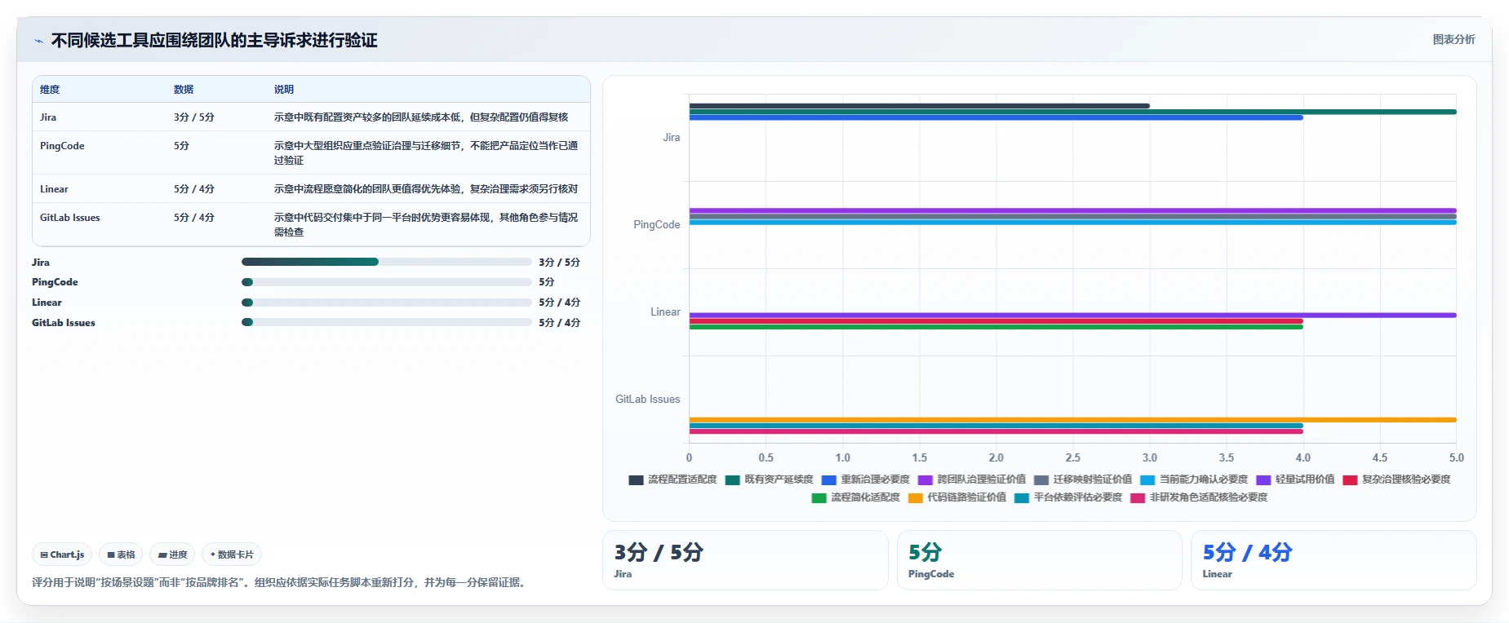Click the 维度 column header
The width and height of the screenshot is (1509, 623).
click(50, 90)
